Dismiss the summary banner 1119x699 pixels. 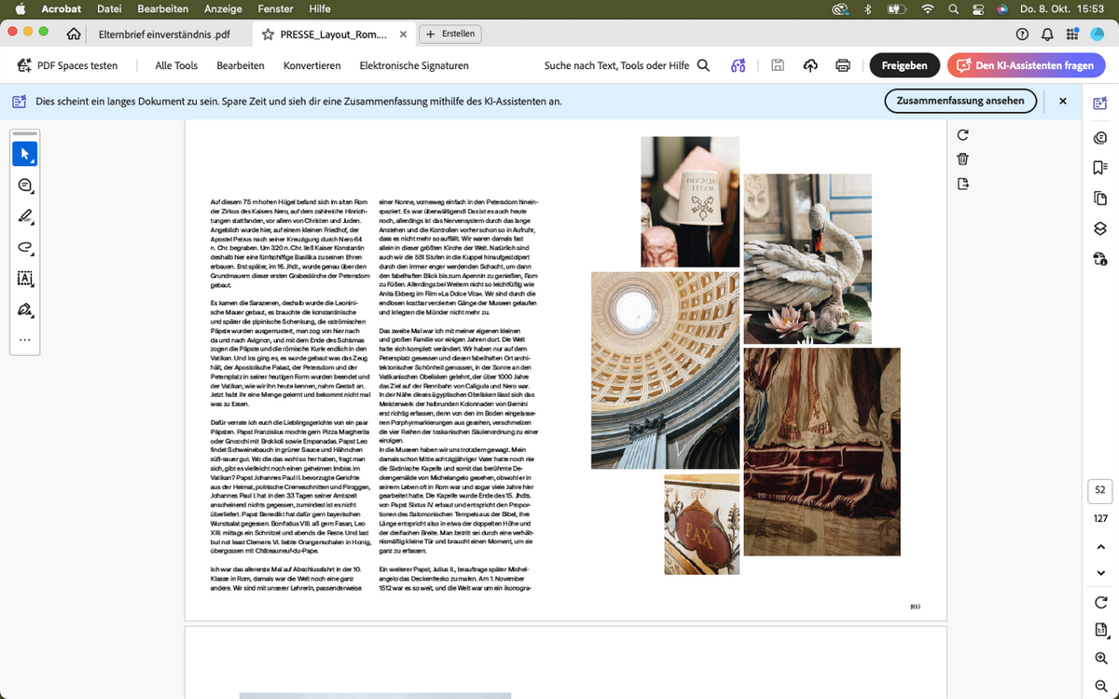click(x=1062, y=101)
